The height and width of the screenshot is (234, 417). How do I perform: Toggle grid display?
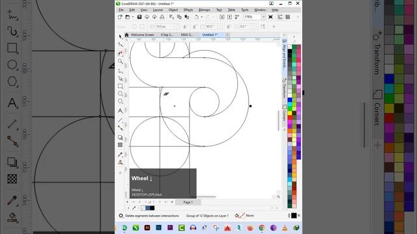(288, 17)
